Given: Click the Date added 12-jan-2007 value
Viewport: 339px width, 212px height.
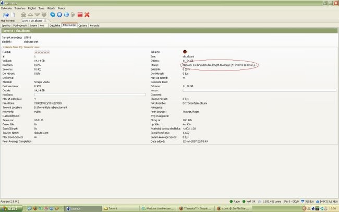Looking at the screenshot, I should tap(195, 142).
